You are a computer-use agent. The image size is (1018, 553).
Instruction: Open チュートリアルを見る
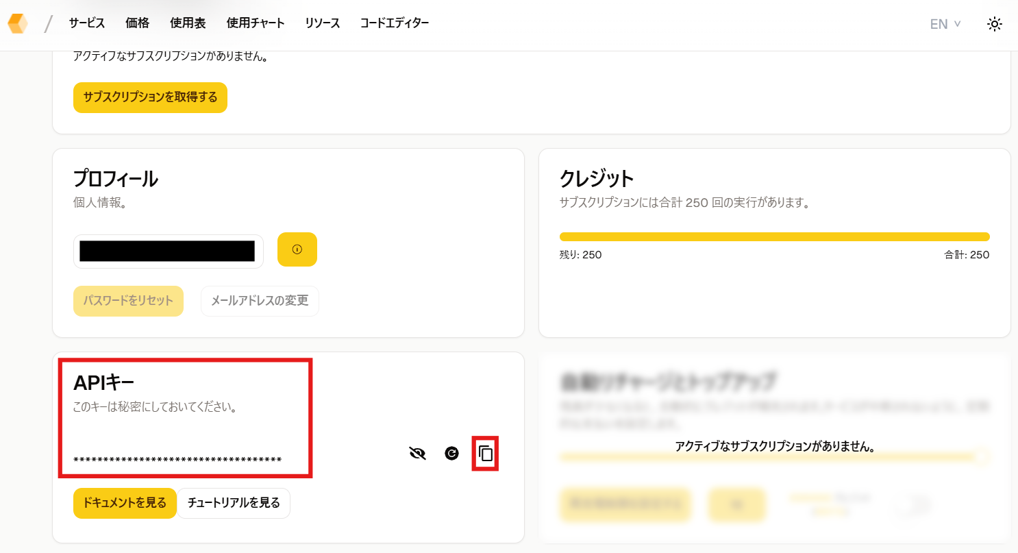(234, 503)
